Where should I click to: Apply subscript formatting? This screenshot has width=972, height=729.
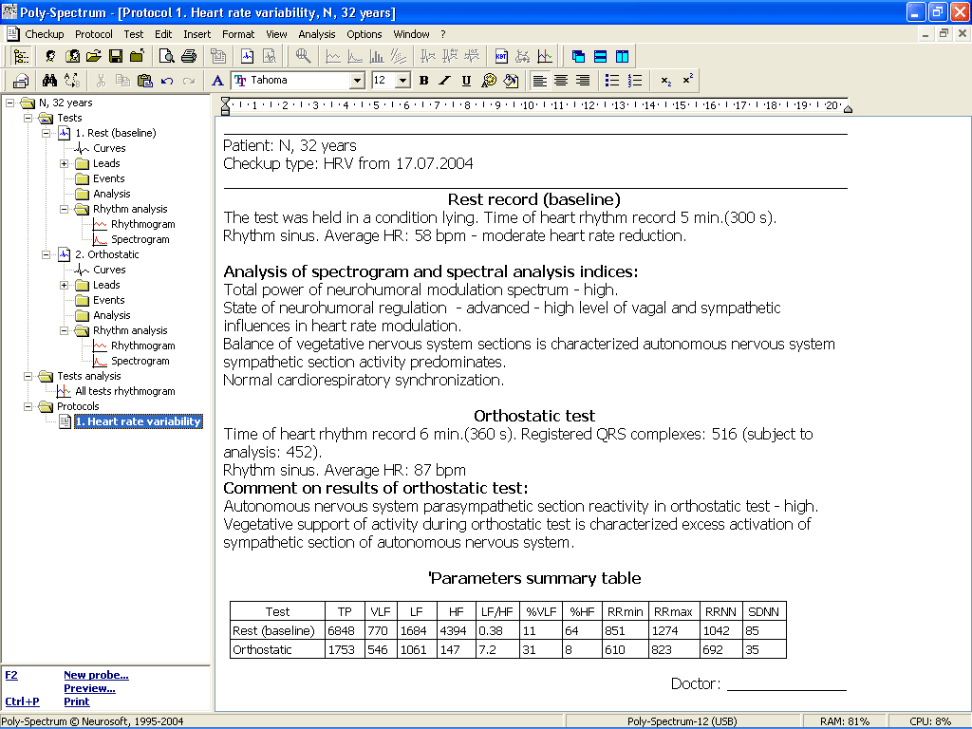tap(665, 80)
